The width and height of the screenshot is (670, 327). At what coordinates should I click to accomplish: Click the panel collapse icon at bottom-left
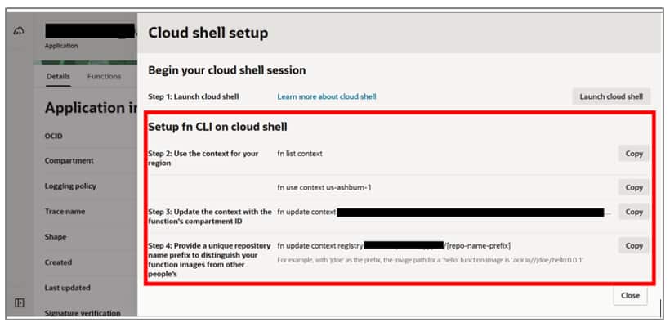19,302
